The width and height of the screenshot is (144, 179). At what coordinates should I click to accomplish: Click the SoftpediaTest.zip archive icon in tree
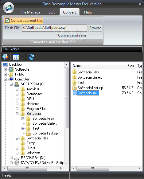[29, 133]
